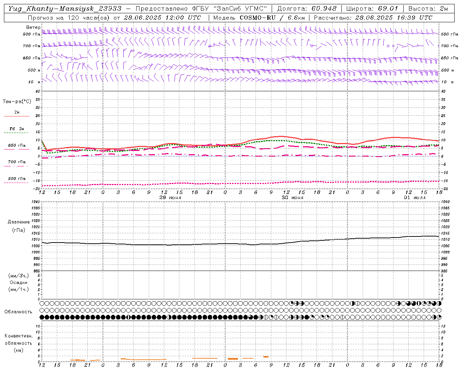The width and height of the screenshot is (460, 368).
Task: Select the Осадки precipitation label
Action: (x=19, y=283)
